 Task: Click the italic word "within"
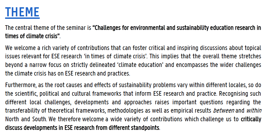pyautogui.click(x=254, y=111)
